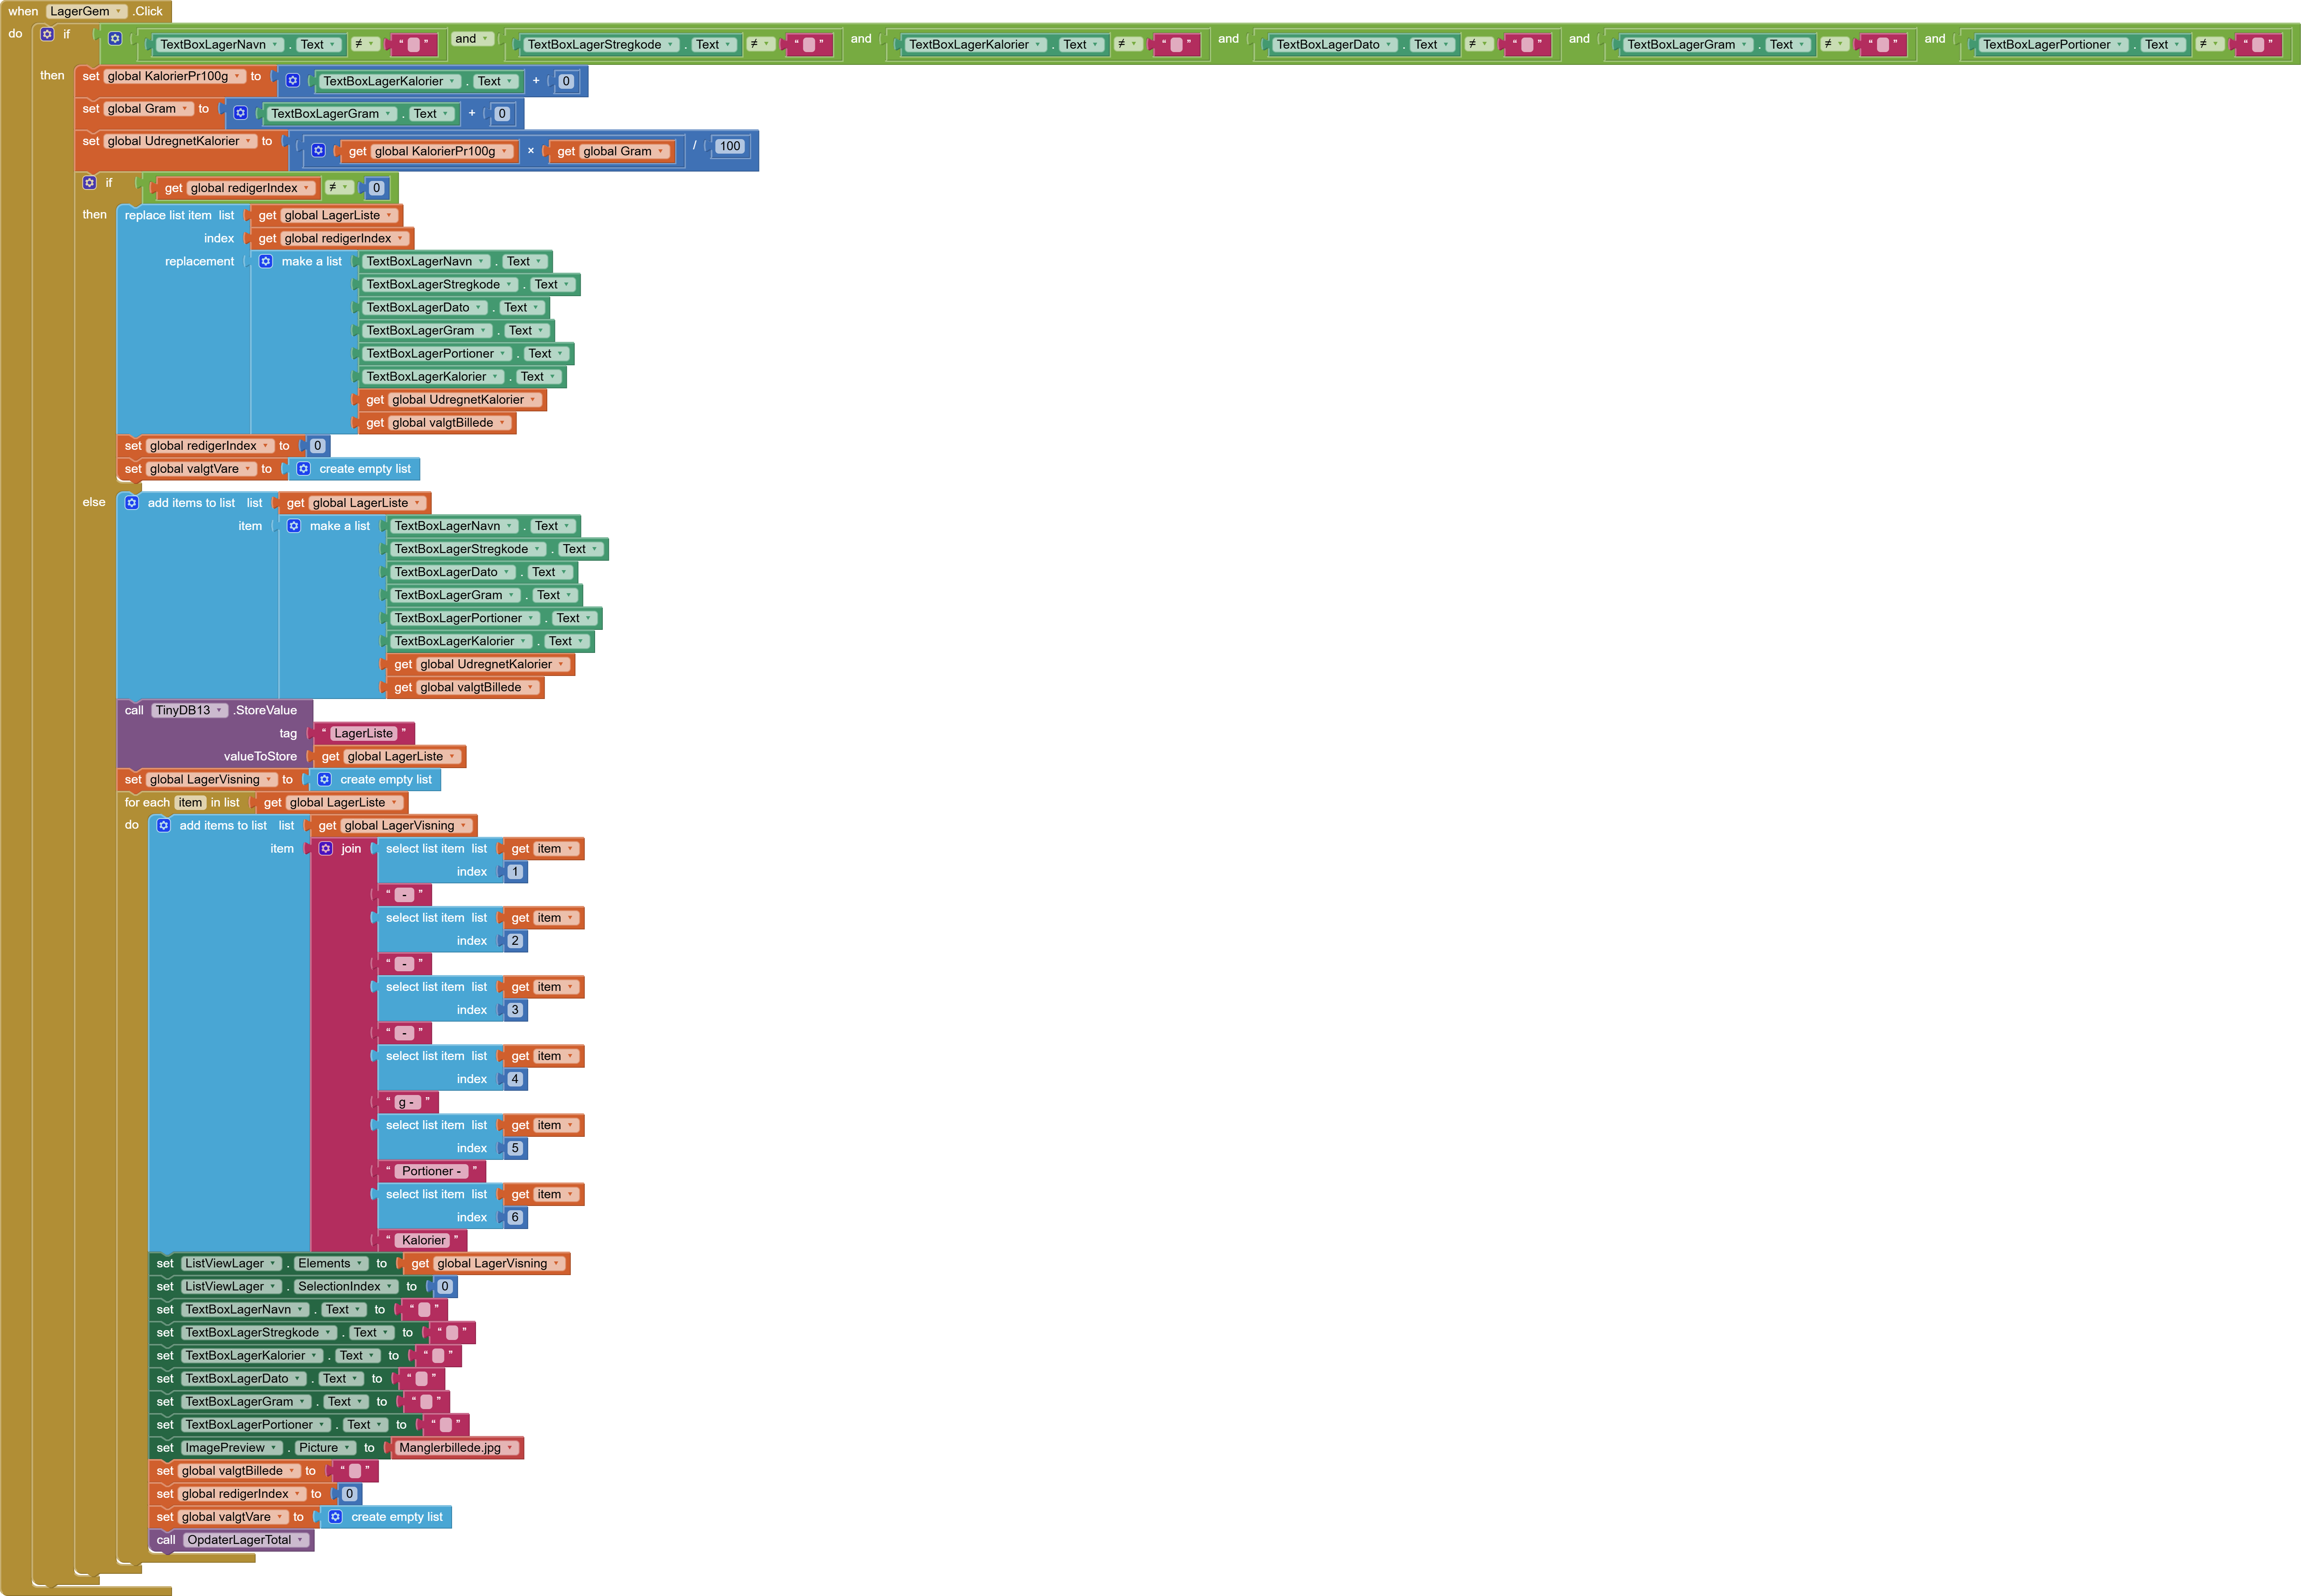Viewport: 2301px width, 1596px height.
Task: Click the index number 1 in the join block
Action: (515, 872)
